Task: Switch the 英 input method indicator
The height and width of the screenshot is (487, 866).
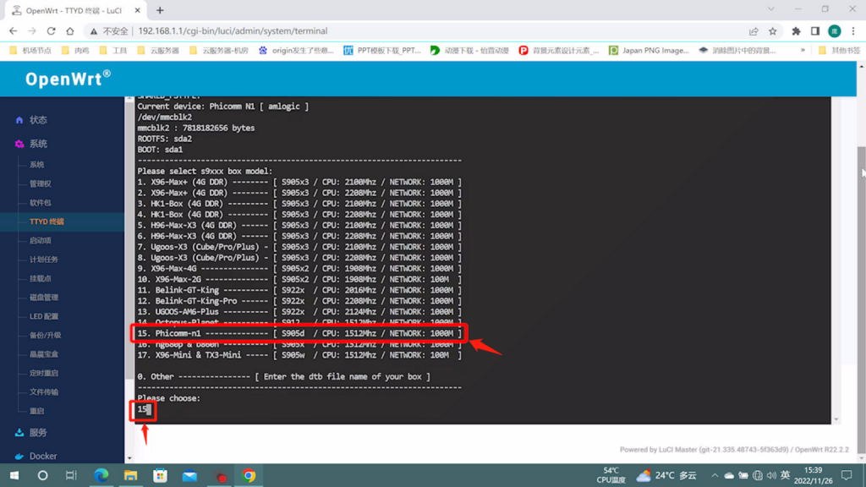Action: tap(786, 475)
